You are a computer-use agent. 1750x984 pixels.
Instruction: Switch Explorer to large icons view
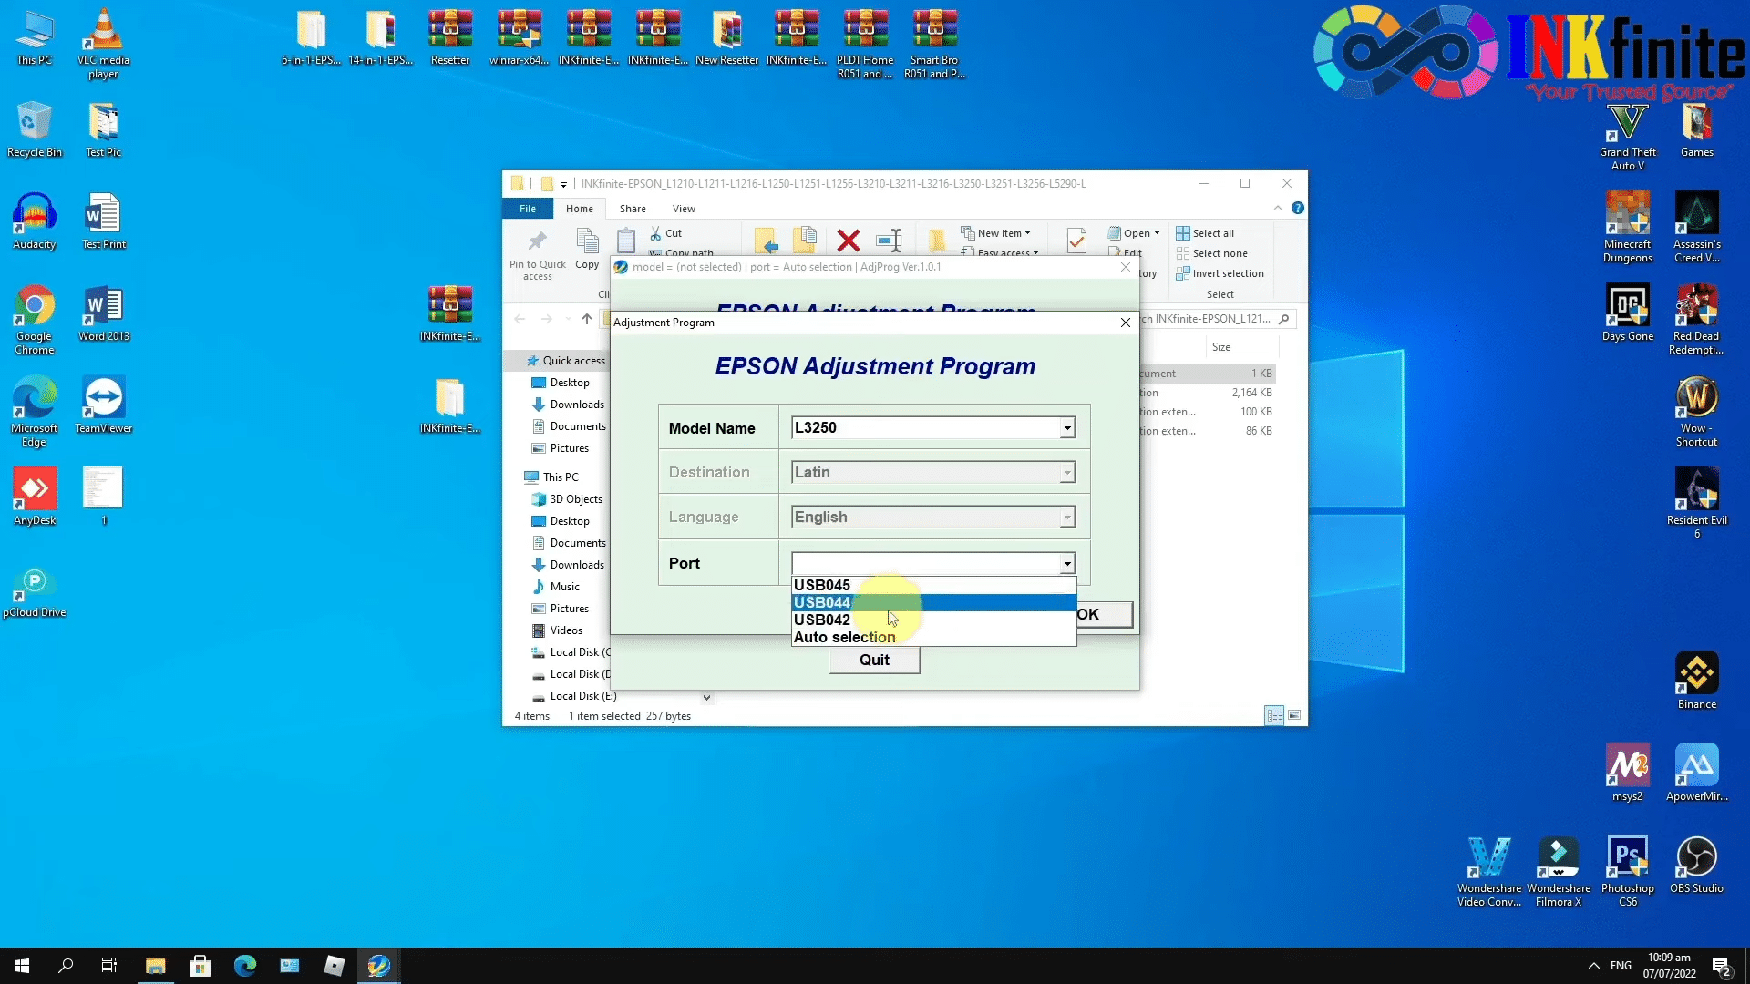click(1294, 715)
